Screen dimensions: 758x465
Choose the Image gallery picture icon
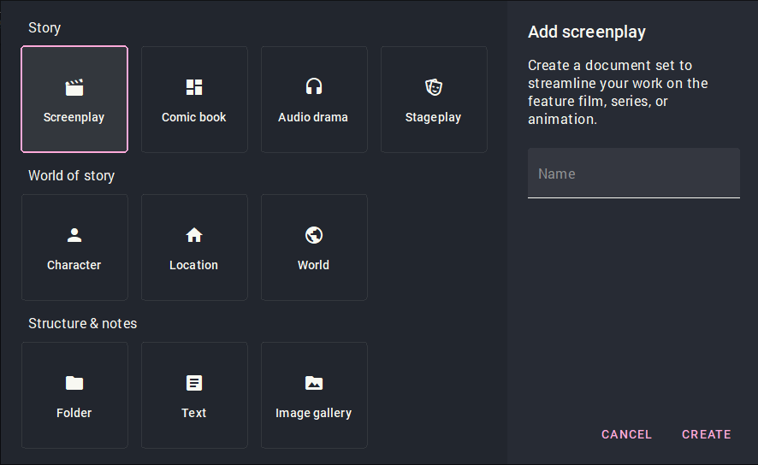point(314,383)
